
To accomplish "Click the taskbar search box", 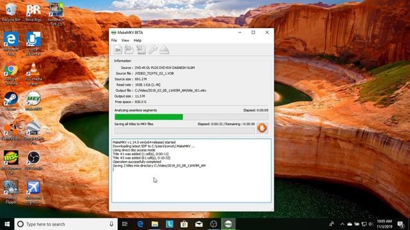I will 65,224.
